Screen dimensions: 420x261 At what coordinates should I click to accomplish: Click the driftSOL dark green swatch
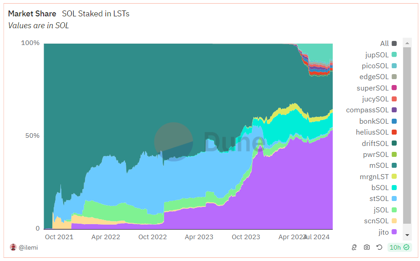pos(394,143)
